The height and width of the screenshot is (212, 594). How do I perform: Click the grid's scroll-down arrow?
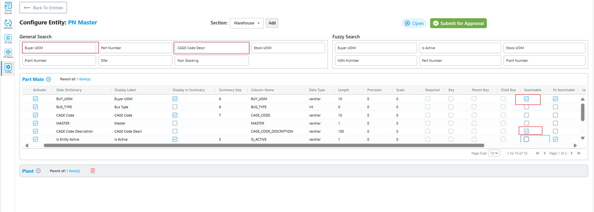pos(582,138)
